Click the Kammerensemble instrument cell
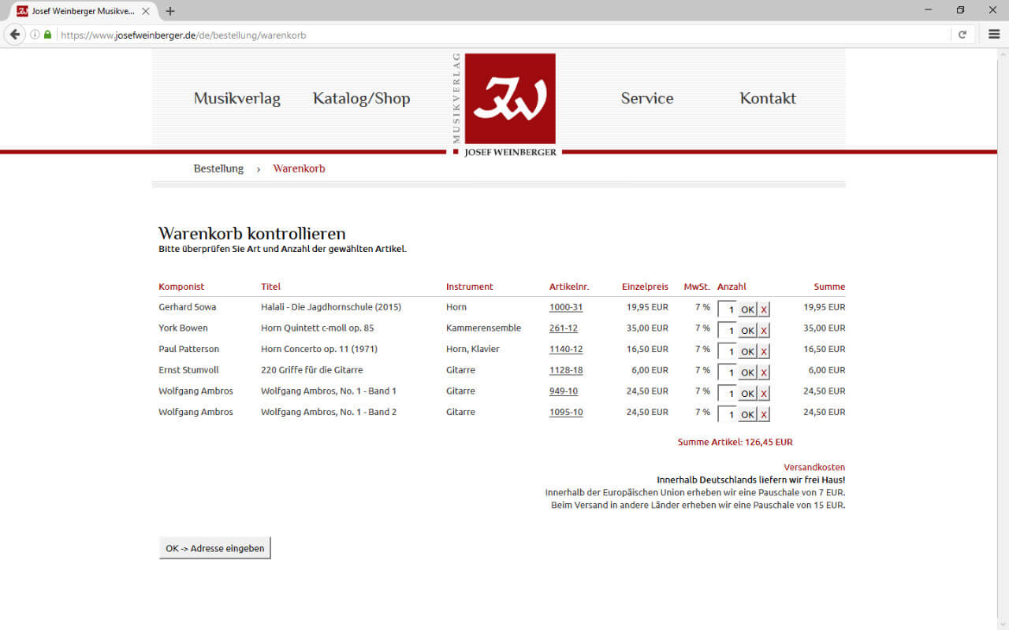Viewport: 1009px width, 630px height. pyautogui.click(x=483, y=328)
